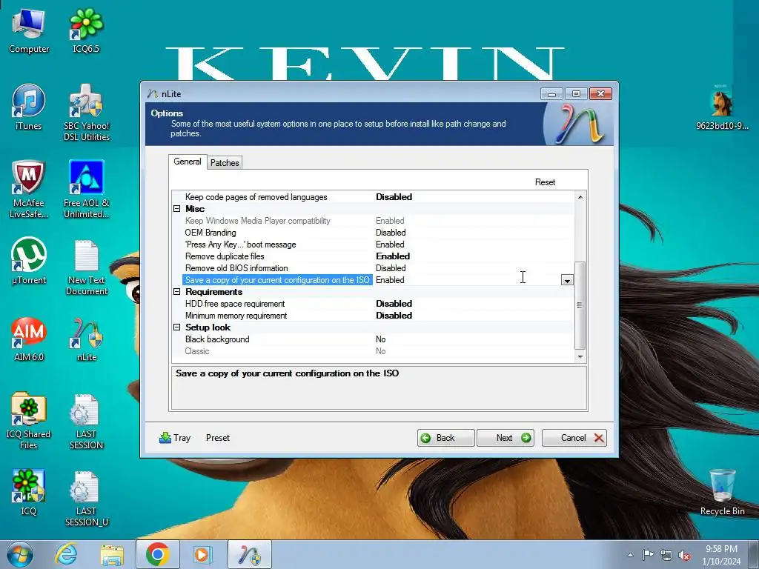Open the iTunes desktop icon
759x569 pixels.
click(29, 107)
